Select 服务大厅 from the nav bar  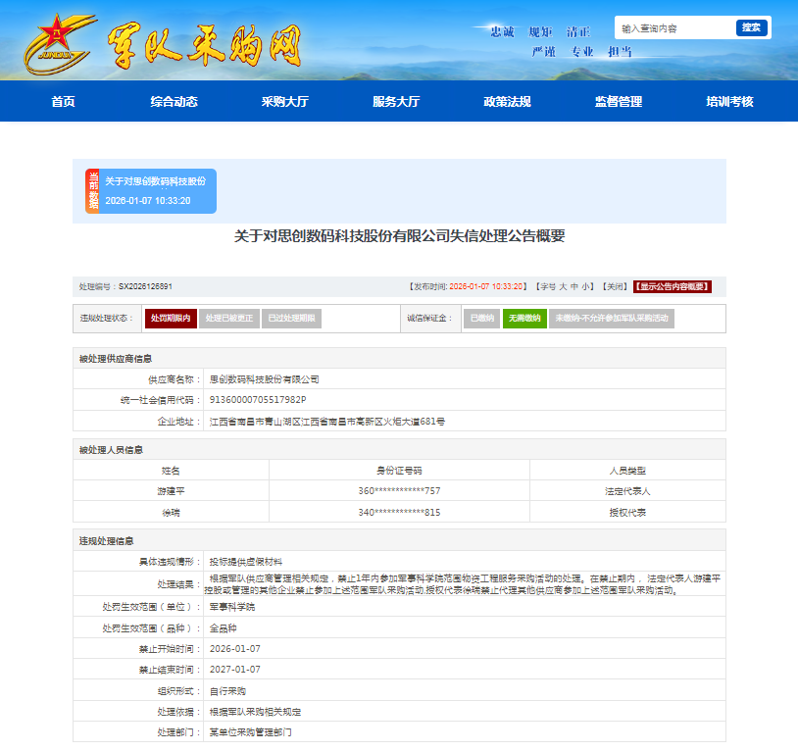[396, 102]
